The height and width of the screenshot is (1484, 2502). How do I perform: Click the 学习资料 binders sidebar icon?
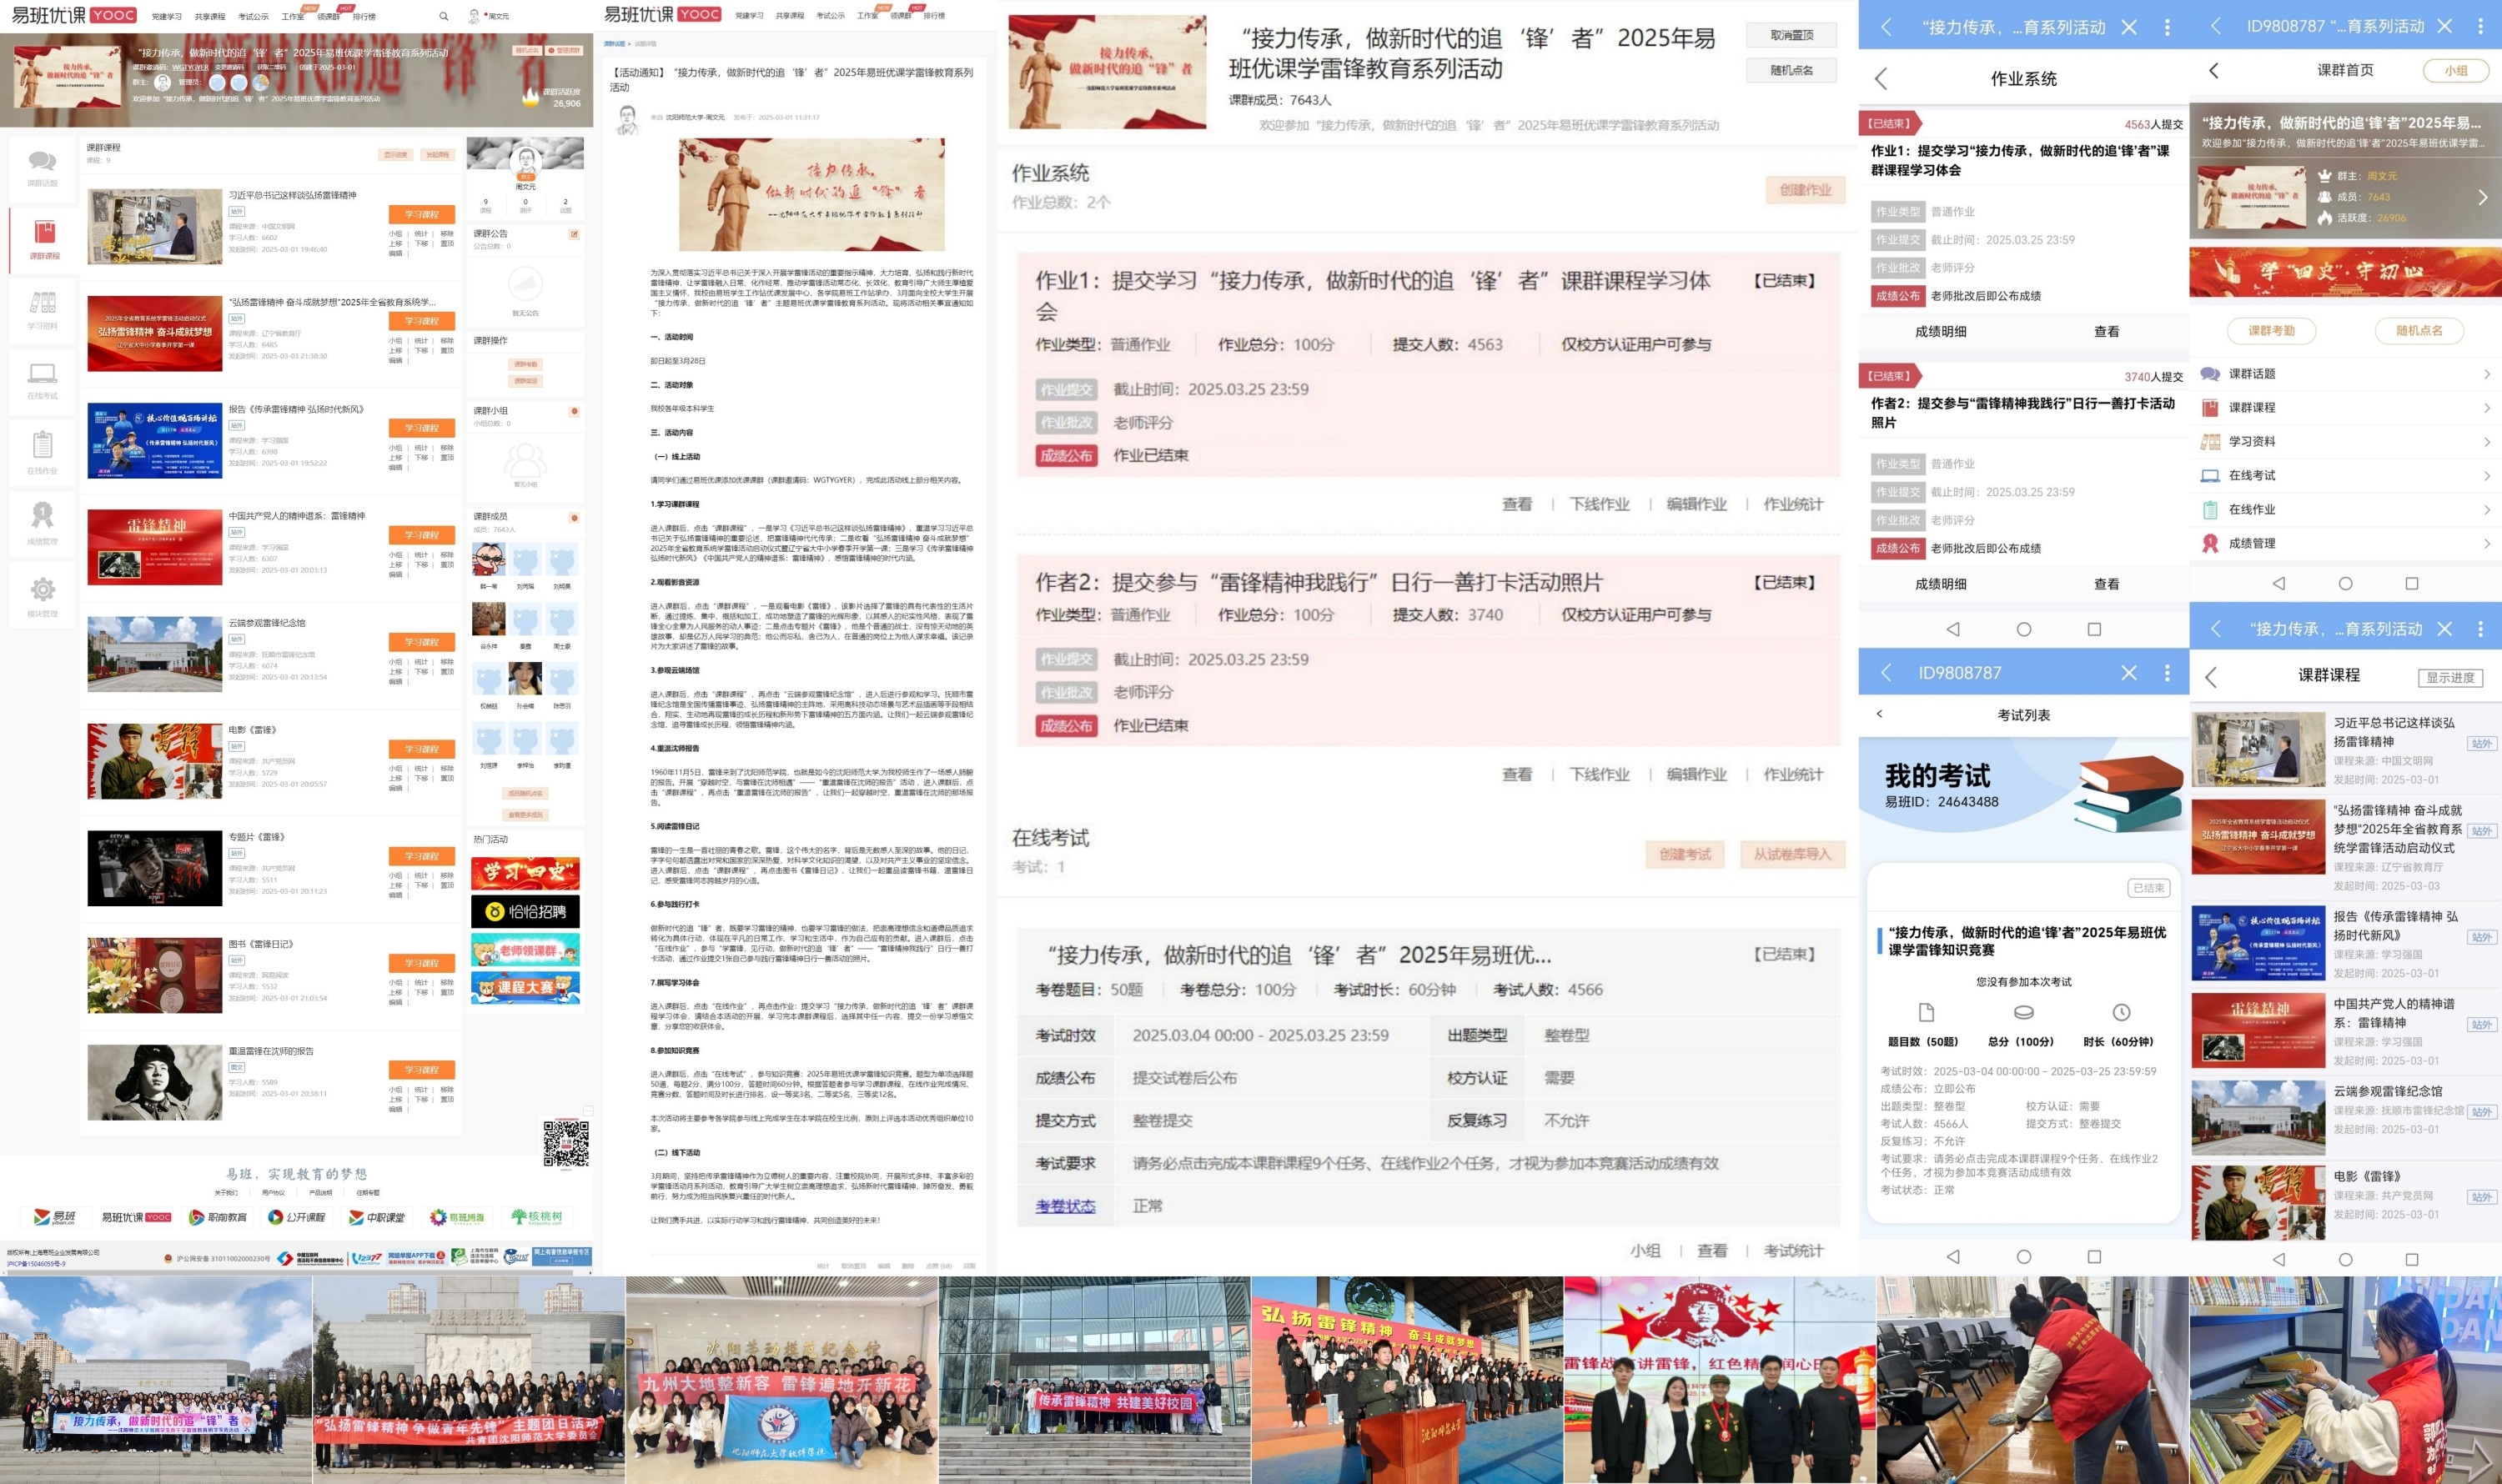point(42,303)
